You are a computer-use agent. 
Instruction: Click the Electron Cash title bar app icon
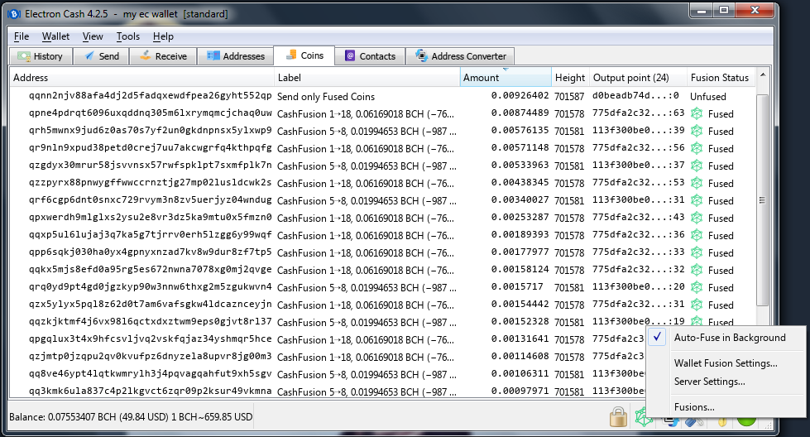tap(14, 14)
